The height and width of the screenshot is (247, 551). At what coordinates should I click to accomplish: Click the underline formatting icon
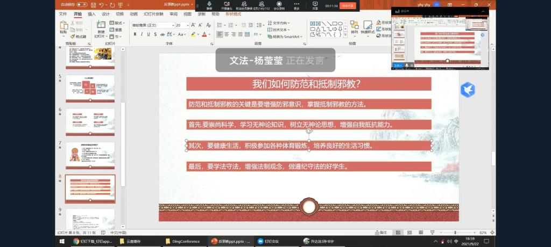point(150,34)
